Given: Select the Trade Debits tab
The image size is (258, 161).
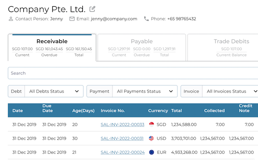Looking at the screenshot, I should (x=223, y=47).
